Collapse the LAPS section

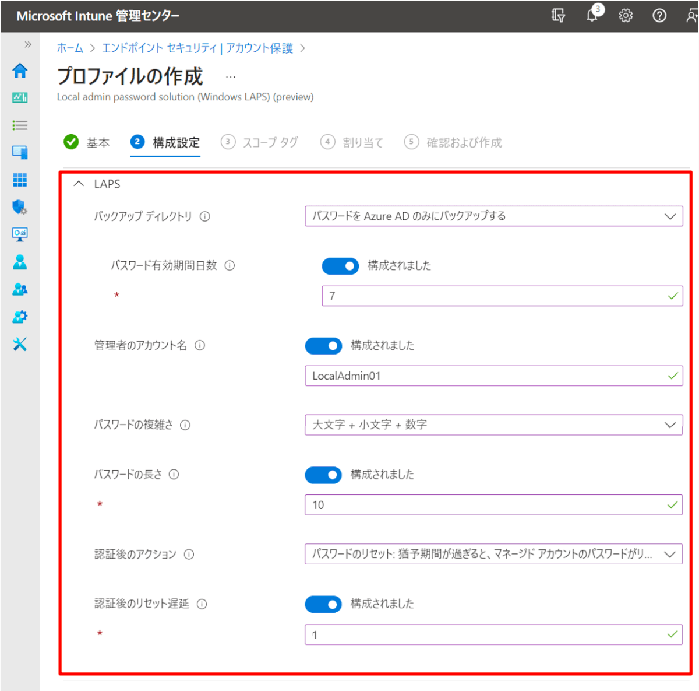point(79,184)
